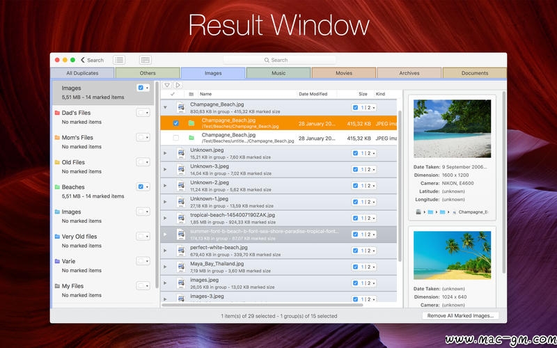
Task: Click the file icon of Unknown.jpeg group
Action: point(181,153)
